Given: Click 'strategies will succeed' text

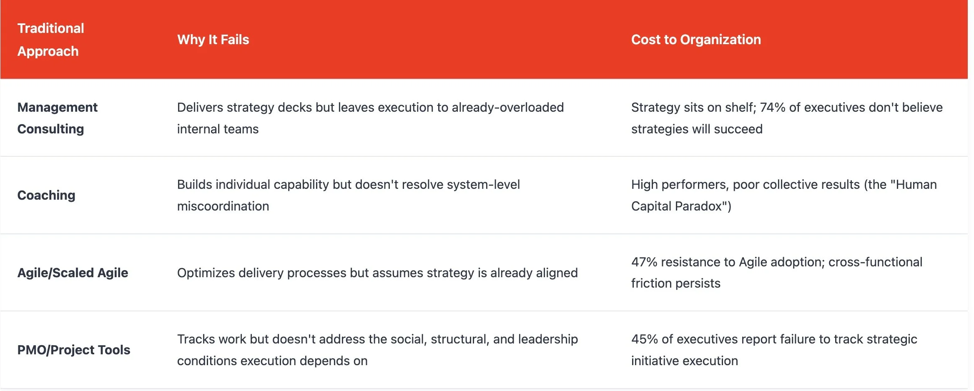Looking at the screenshot, I should click(696, 129).
